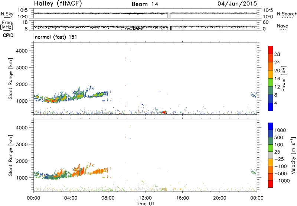Image resolution: width=297 pixels, height=206 pixels.
Task: Click the '24' label on Power colorbar
Action: tap(277, 62)
